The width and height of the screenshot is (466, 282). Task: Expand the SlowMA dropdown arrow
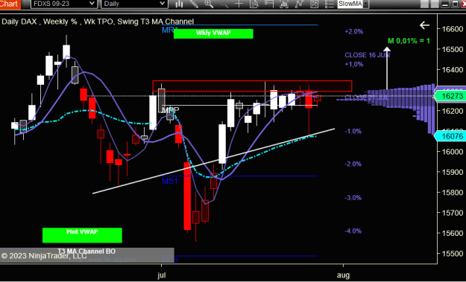pyautogui.click(x=366, y=4)
